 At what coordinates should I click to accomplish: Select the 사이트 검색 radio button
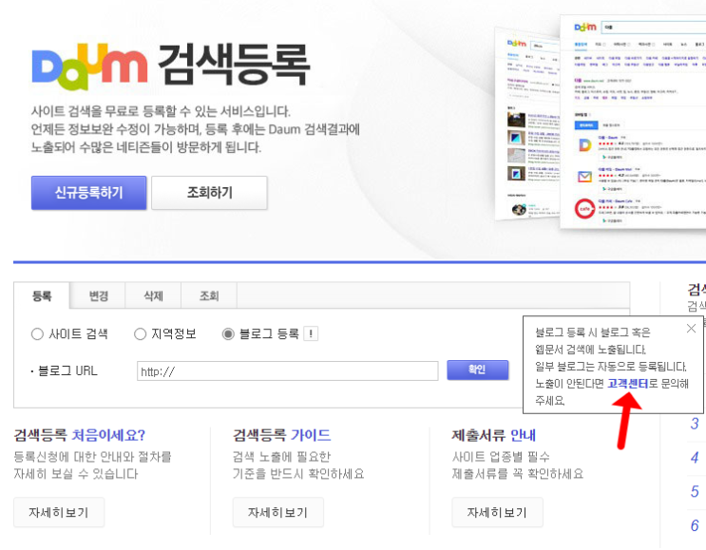tap(37, 334)
